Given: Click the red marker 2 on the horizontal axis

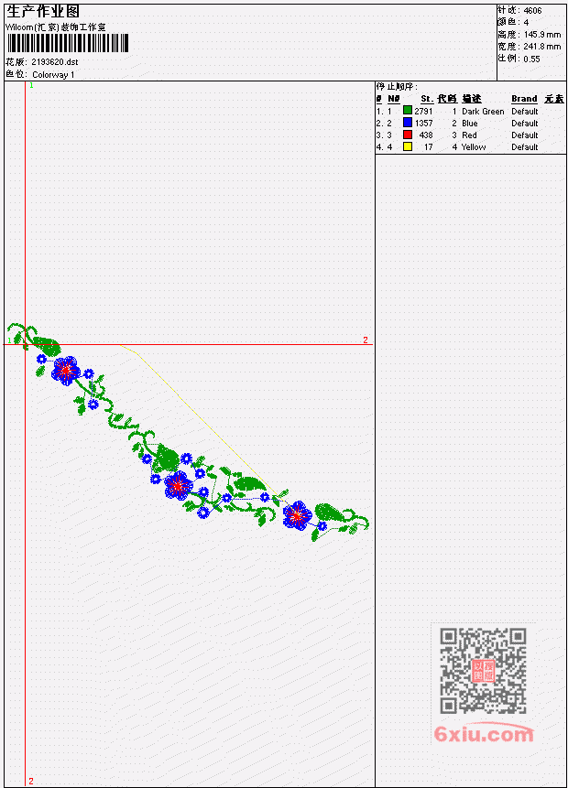Looking at the screenshot, I should point(366,340).
